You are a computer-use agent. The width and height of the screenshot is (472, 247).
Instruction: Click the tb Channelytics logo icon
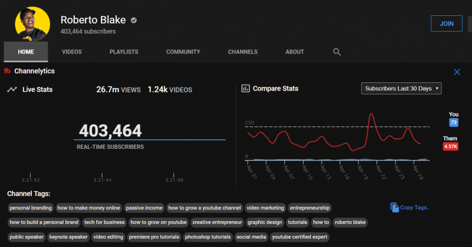click(8, 72)
